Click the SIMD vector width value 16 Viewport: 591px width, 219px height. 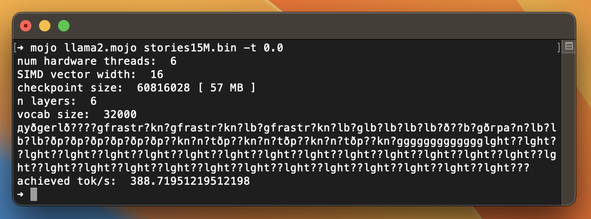click(157, 74)
